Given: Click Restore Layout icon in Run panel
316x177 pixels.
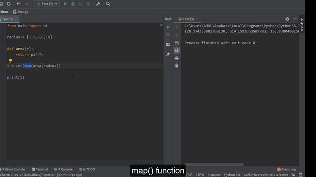Looking at the screenshot, I should click(168, 44).
